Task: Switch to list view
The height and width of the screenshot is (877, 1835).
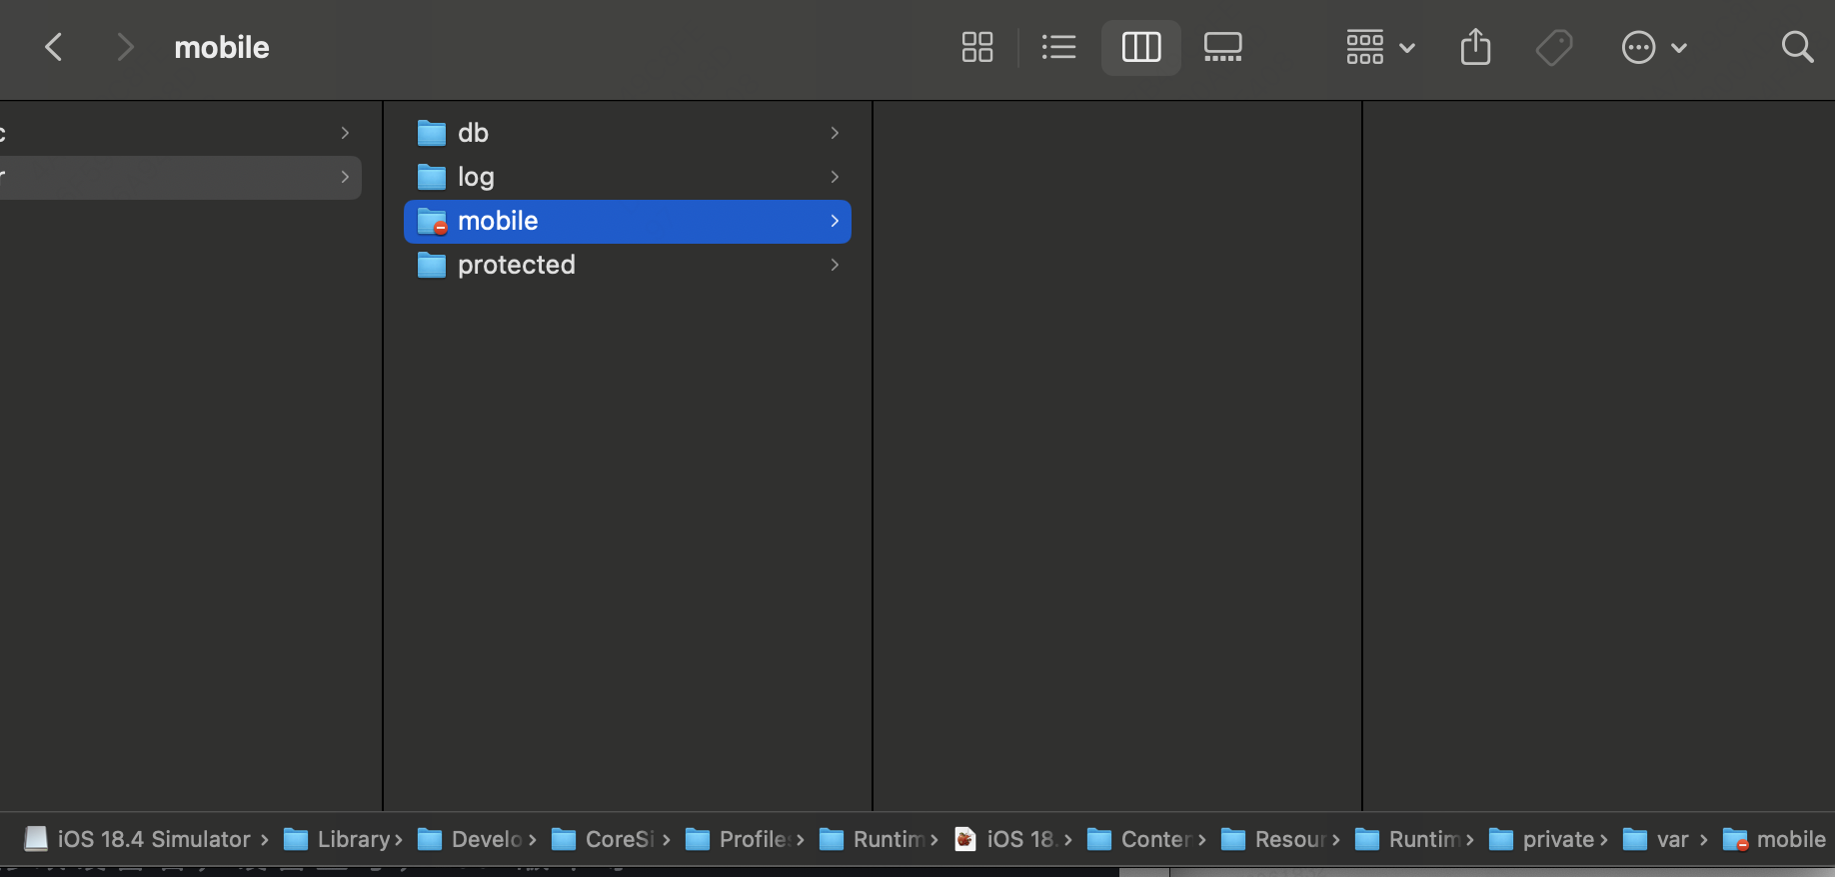Action: click(1058, 47)
